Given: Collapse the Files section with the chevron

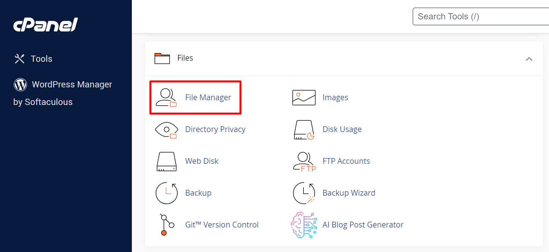Looking at the screenshot, I should point(529,59).
